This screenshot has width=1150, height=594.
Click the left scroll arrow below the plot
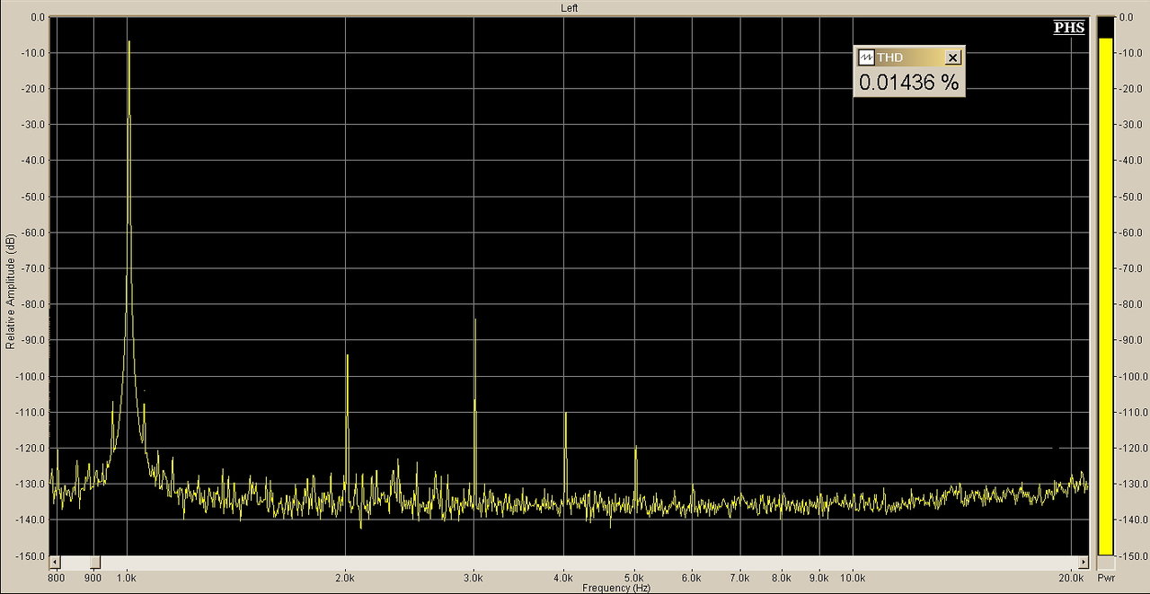(x=55, y=562)
